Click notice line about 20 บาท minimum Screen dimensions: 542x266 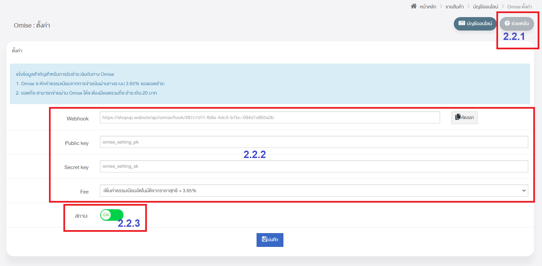[x=87, y=93]
